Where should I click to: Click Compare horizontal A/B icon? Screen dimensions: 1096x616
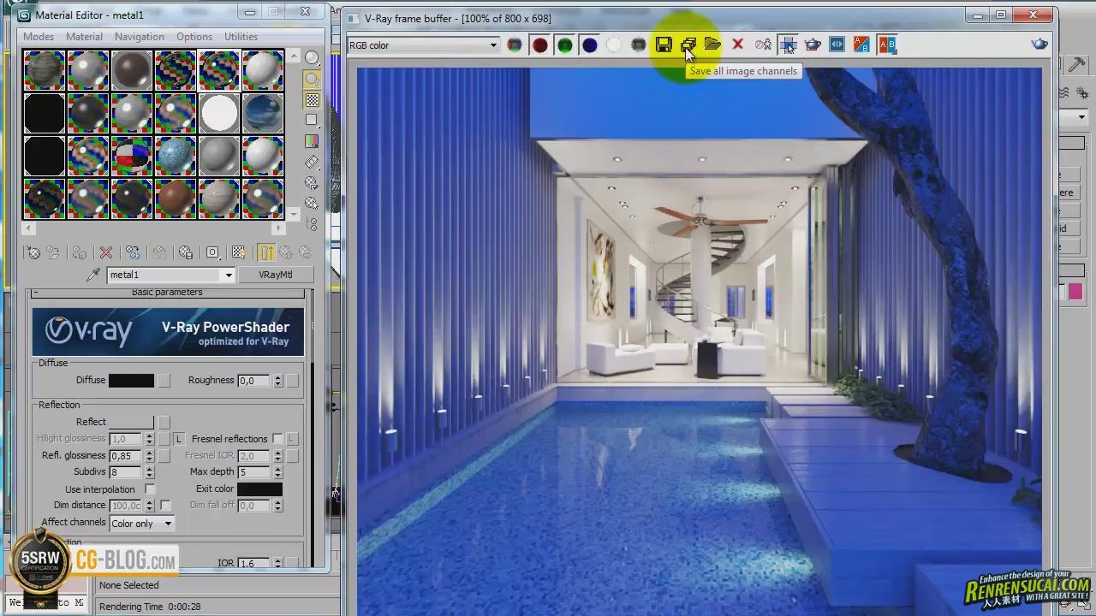pyautogui.click(x=887, y=44)
